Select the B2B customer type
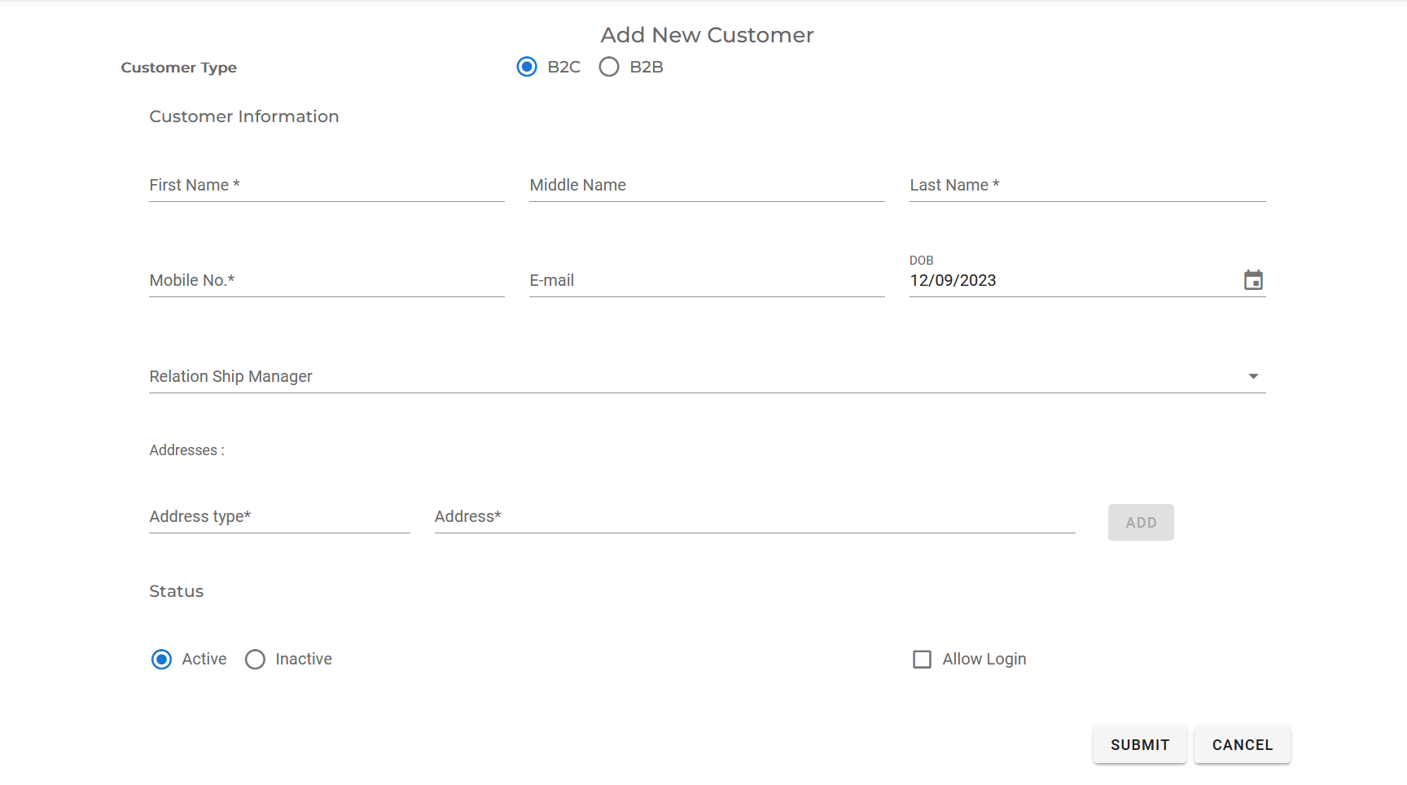 tap(609, 67)
